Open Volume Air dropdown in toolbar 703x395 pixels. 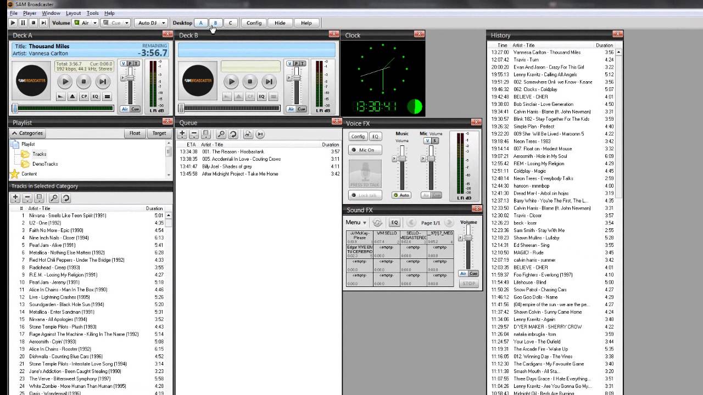(x=95, y=23)
